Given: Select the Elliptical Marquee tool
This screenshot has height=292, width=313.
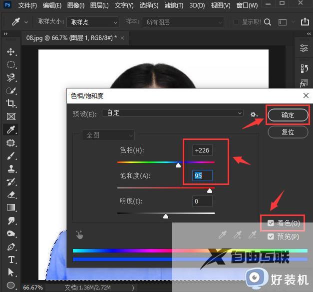Looking at the screenshot, I should (x=11, y=64).
